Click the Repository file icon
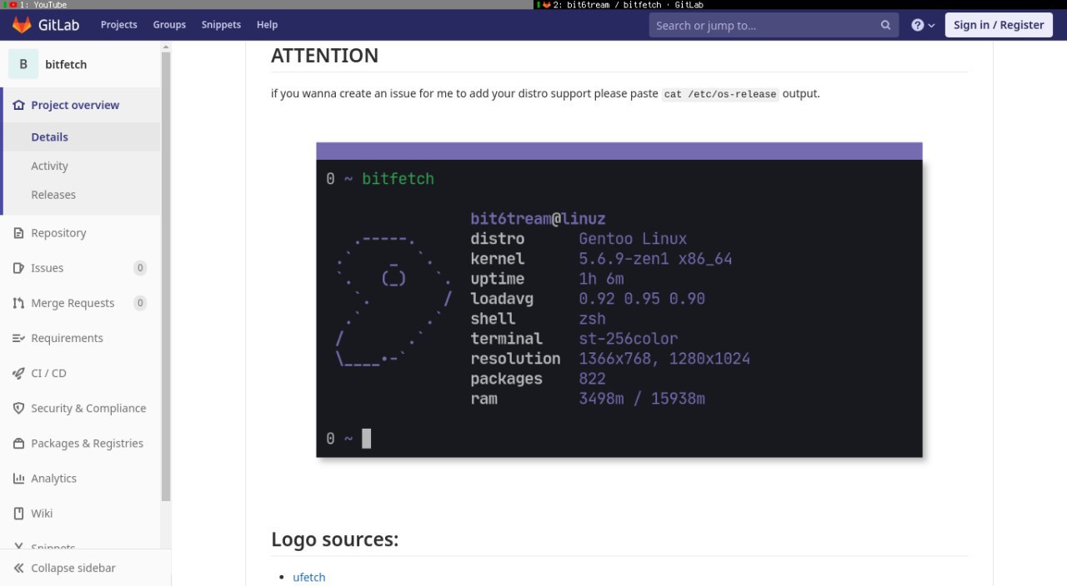Image resolution: width=1067 pixels, height=586 pixels. tap(18, 233)
